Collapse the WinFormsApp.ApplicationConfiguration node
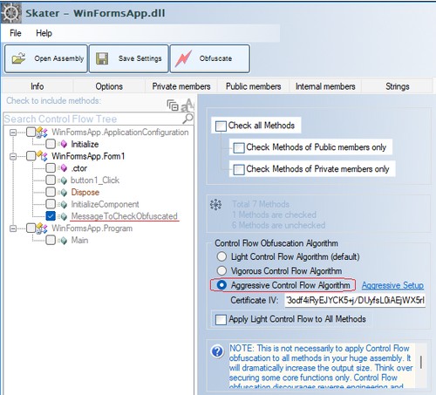The width and height of the screenshot is (436, 395). (x=13, y=133)
